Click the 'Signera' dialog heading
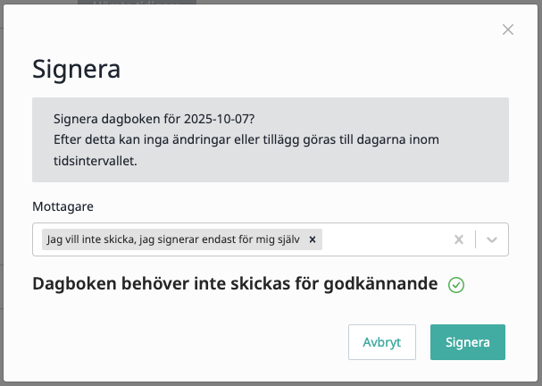Image resolution: width=542 pixels, height=386 pixels. tap(77, 68)
